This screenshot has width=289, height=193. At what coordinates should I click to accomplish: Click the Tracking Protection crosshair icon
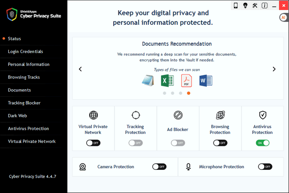tap(136, 115)
